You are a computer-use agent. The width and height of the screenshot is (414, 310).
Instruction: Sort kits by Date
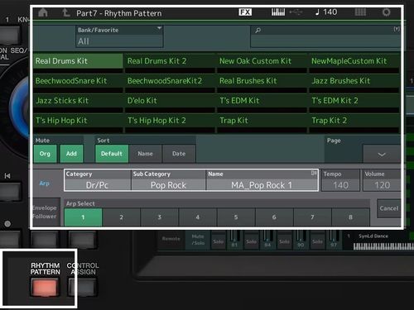pos(179,154)
